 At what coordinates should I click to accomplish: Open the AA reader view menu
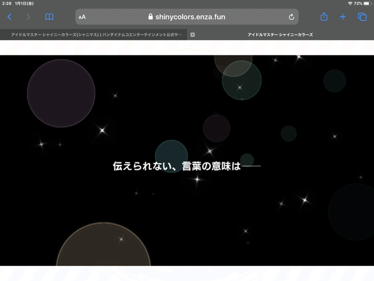coord(82,17)
